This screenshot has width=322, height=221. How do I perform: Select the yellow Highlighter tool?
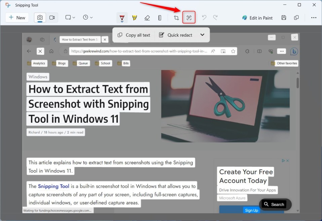click(x=134, y=18)
